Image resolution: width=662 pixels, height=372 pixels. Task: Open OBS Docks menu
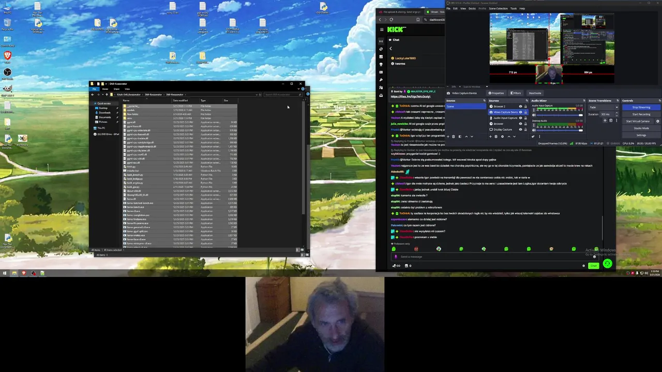[472, 8]
